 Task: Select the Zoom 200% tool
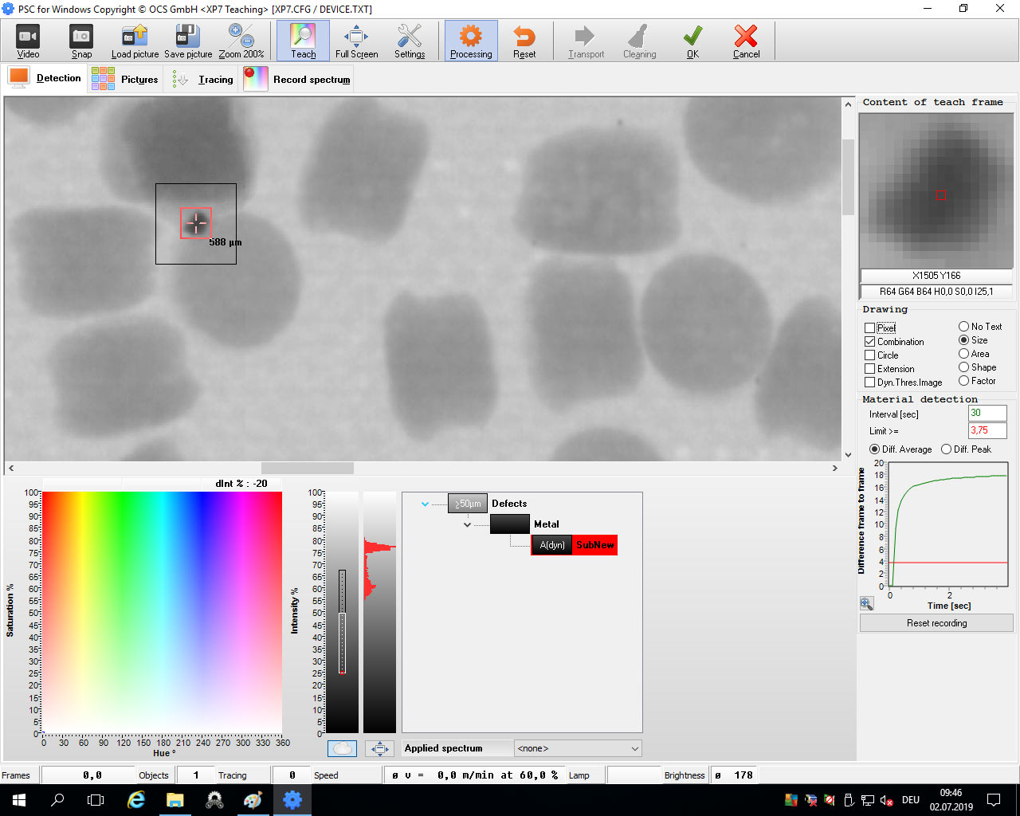[x=241, y=37]
